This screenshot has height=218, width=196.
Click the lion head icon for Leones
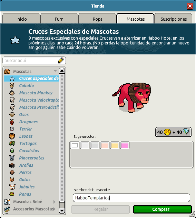tap(12, 136)
